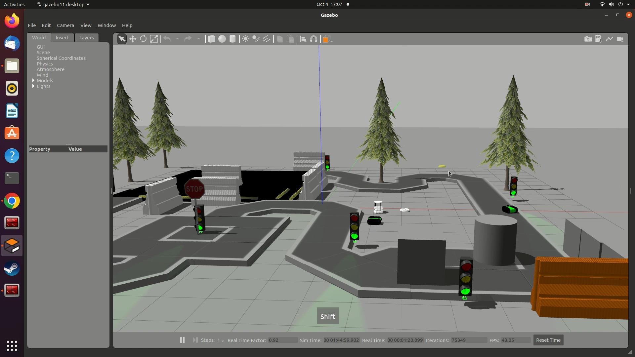Pause the simulation
635x357 pixels.
pos(182,340)
